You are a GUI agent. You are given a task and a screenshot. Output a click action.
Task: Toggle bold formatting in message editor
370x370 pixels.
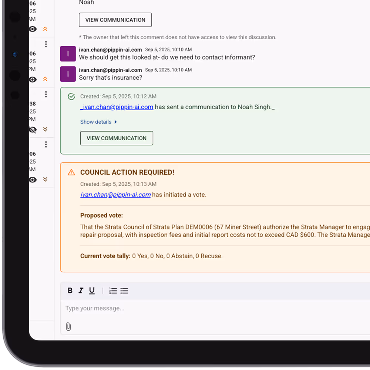pyautogui.click(x=70, y=290)
